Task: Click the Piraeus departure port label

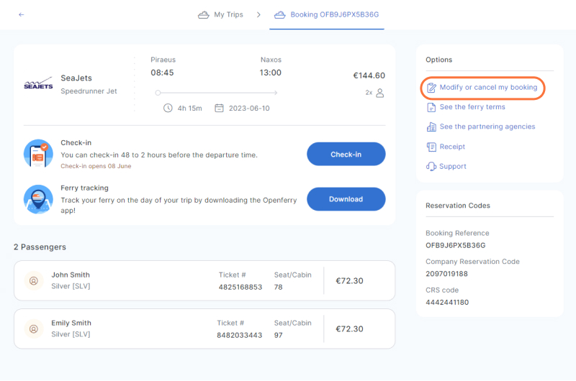Action: pos(163,60)
